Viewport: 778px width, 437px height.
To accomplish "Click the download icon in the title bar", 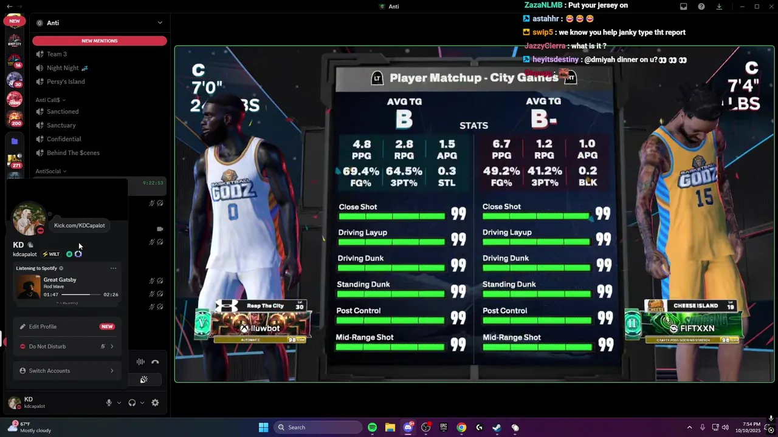I will [719, 7].
